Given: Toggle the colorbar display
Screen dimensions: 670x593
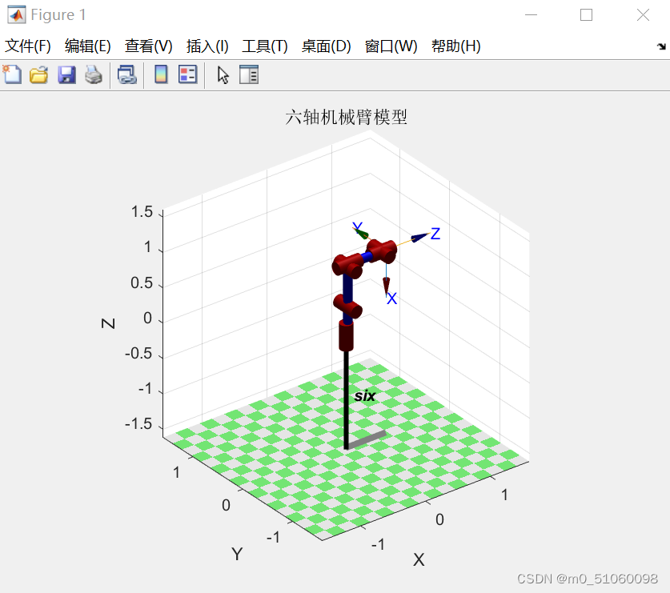Looking at the screenshot, I should click(162, 74).
